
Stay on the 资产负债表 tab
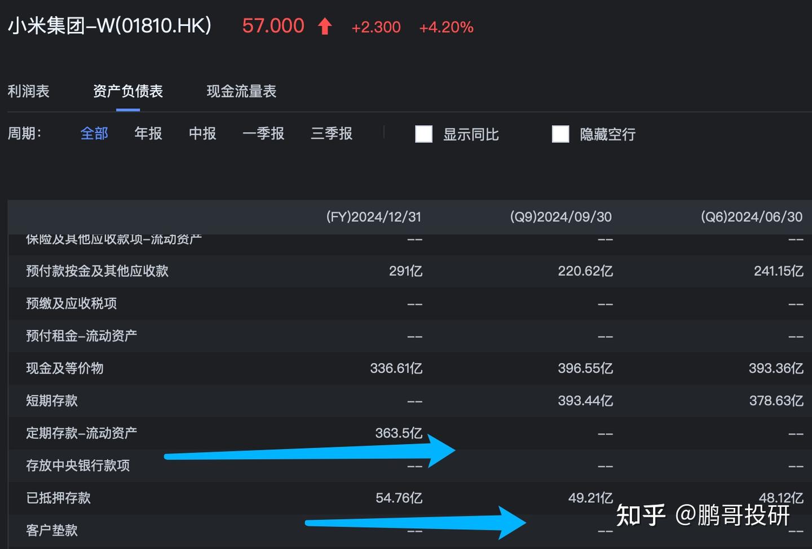pyautogui.click(x=128, y=91)
